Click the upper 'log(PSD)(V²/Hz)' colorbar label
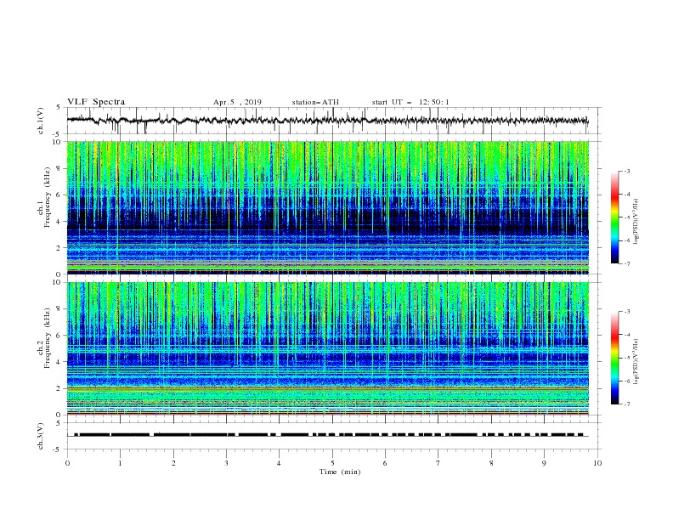Viewport: 673px width, 520px height. tap(636, 222)
